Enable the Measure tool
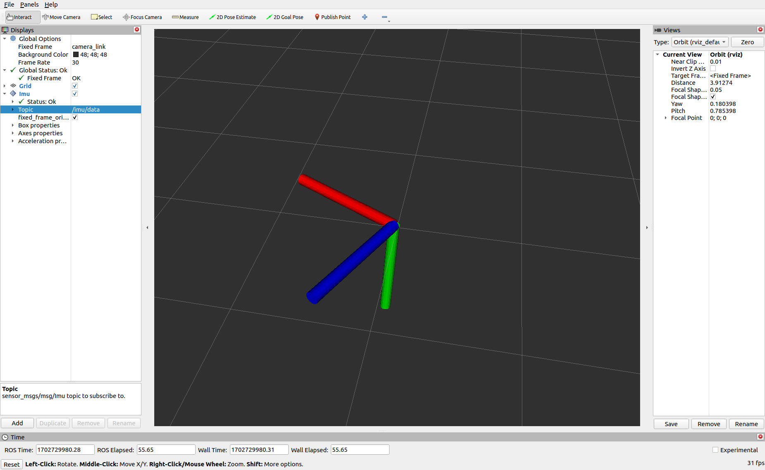 point(185,17)
